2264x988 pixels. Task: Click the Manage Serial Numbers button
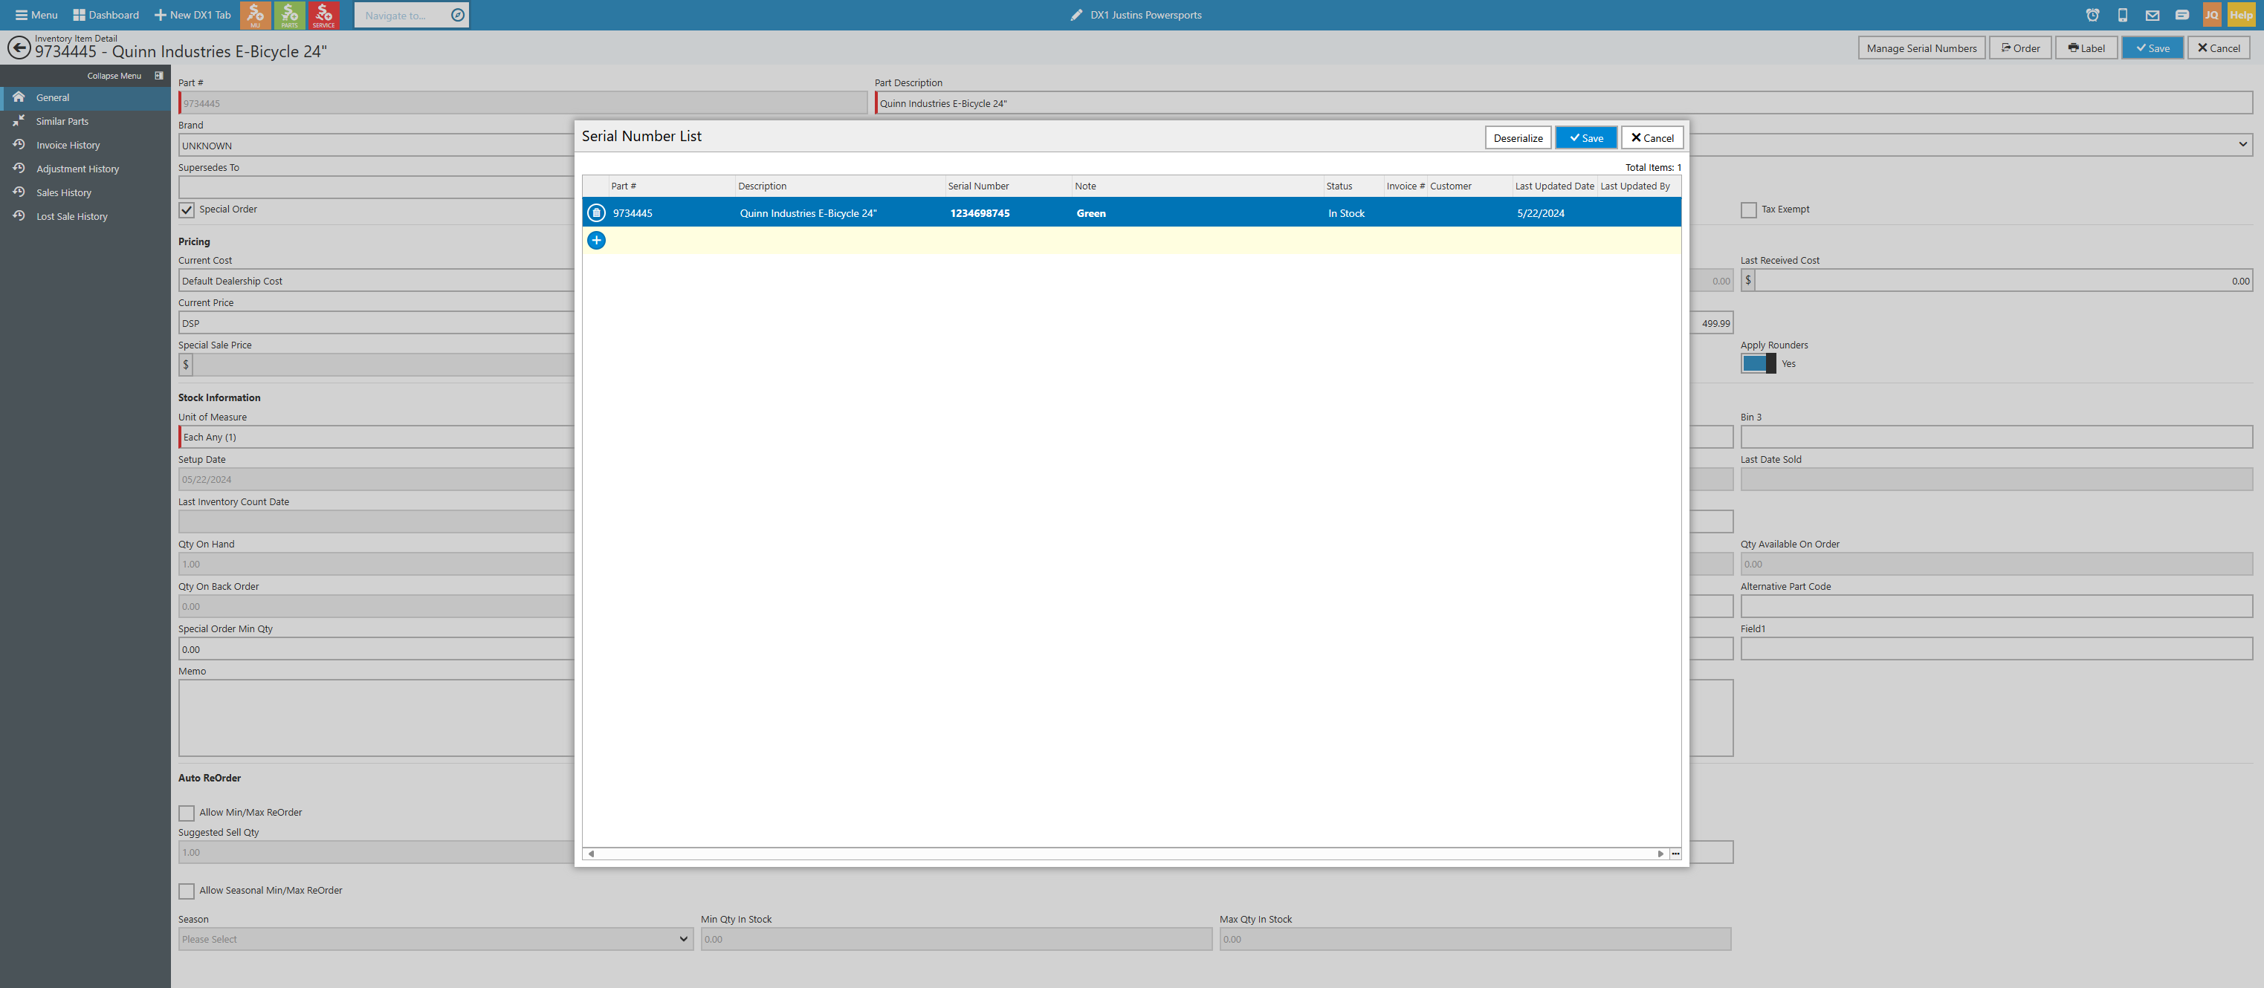[x=1921, y=48]
